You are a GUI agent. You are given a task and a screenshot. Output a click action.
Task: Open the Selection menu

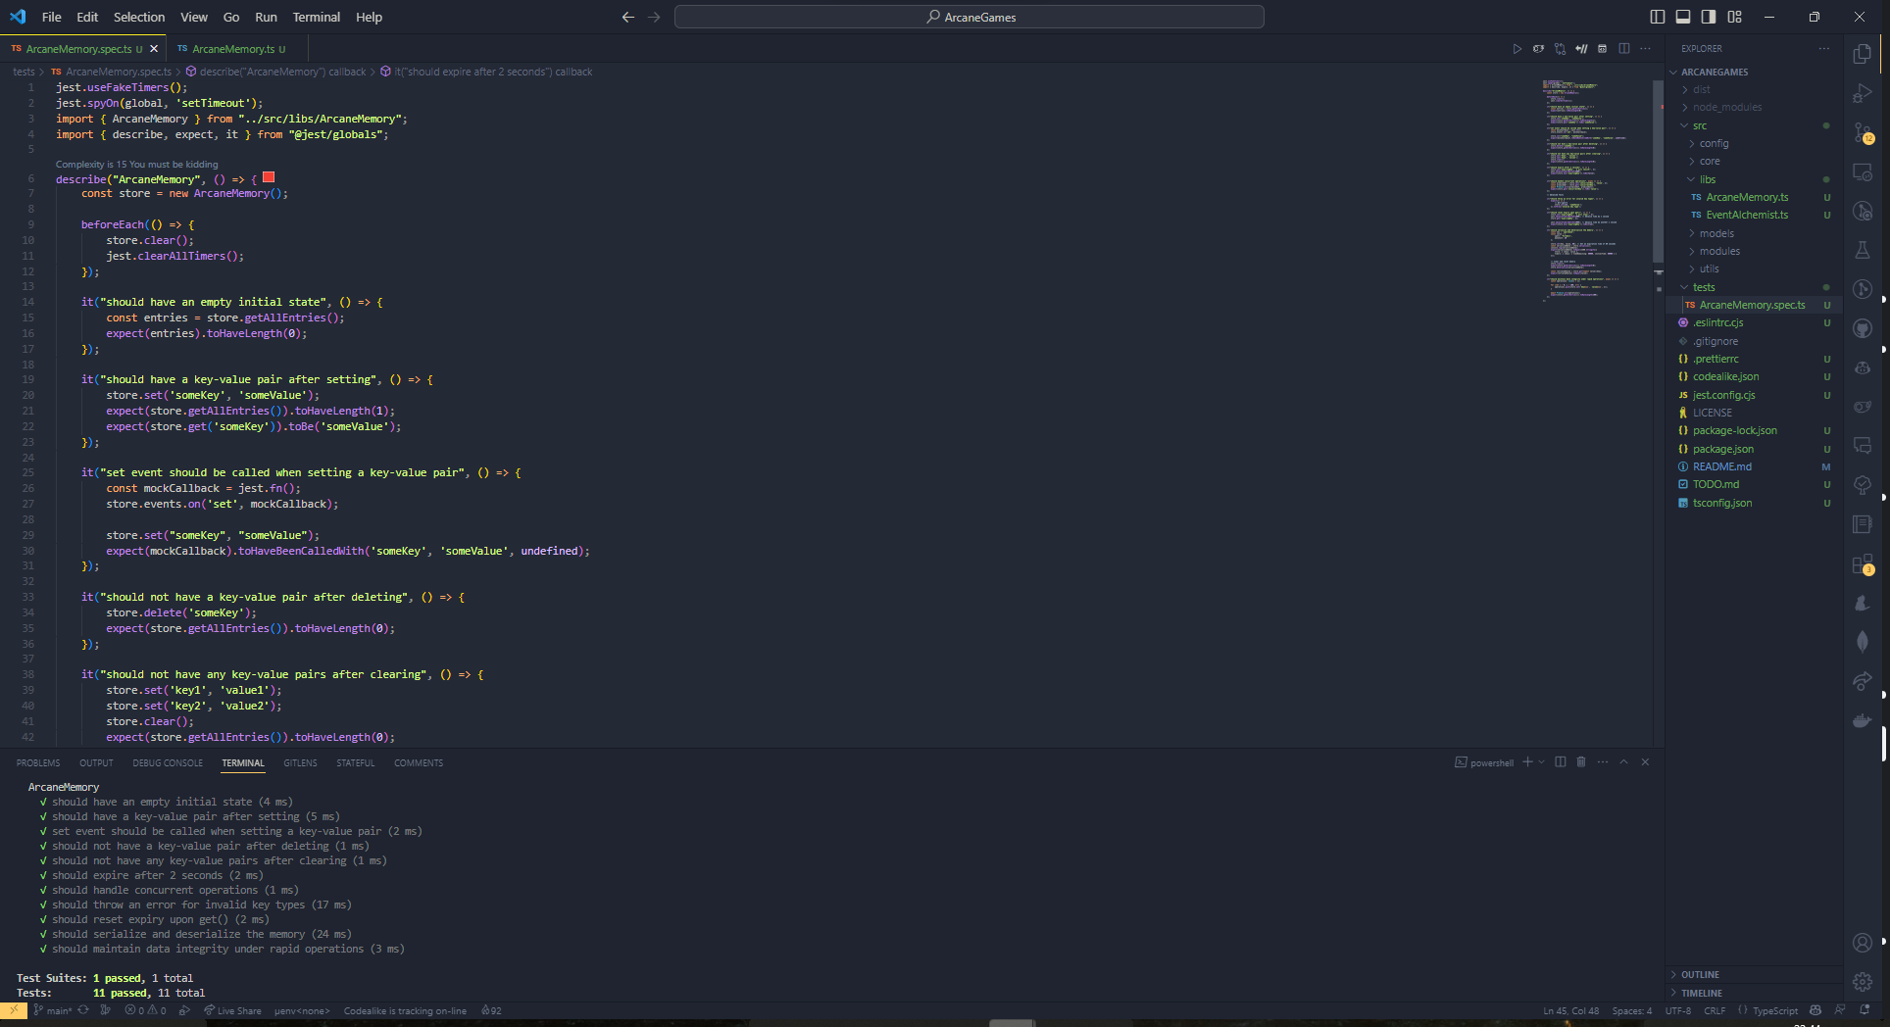[x=139, y=17]
